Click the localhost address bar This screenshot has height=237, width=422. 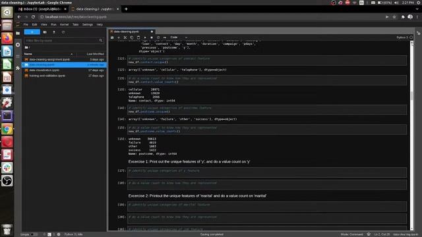[210, 17]
